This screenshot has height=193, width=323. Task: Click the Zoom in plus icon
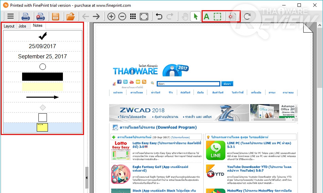click(x=111, y=16)
